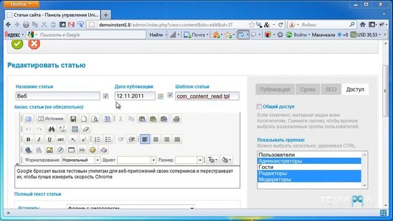Click the Cut scissors icon
393x221 pixels.
point(120,118)
